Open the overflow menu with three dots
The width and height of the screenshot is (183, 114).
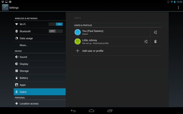click(x=178, y=7)
